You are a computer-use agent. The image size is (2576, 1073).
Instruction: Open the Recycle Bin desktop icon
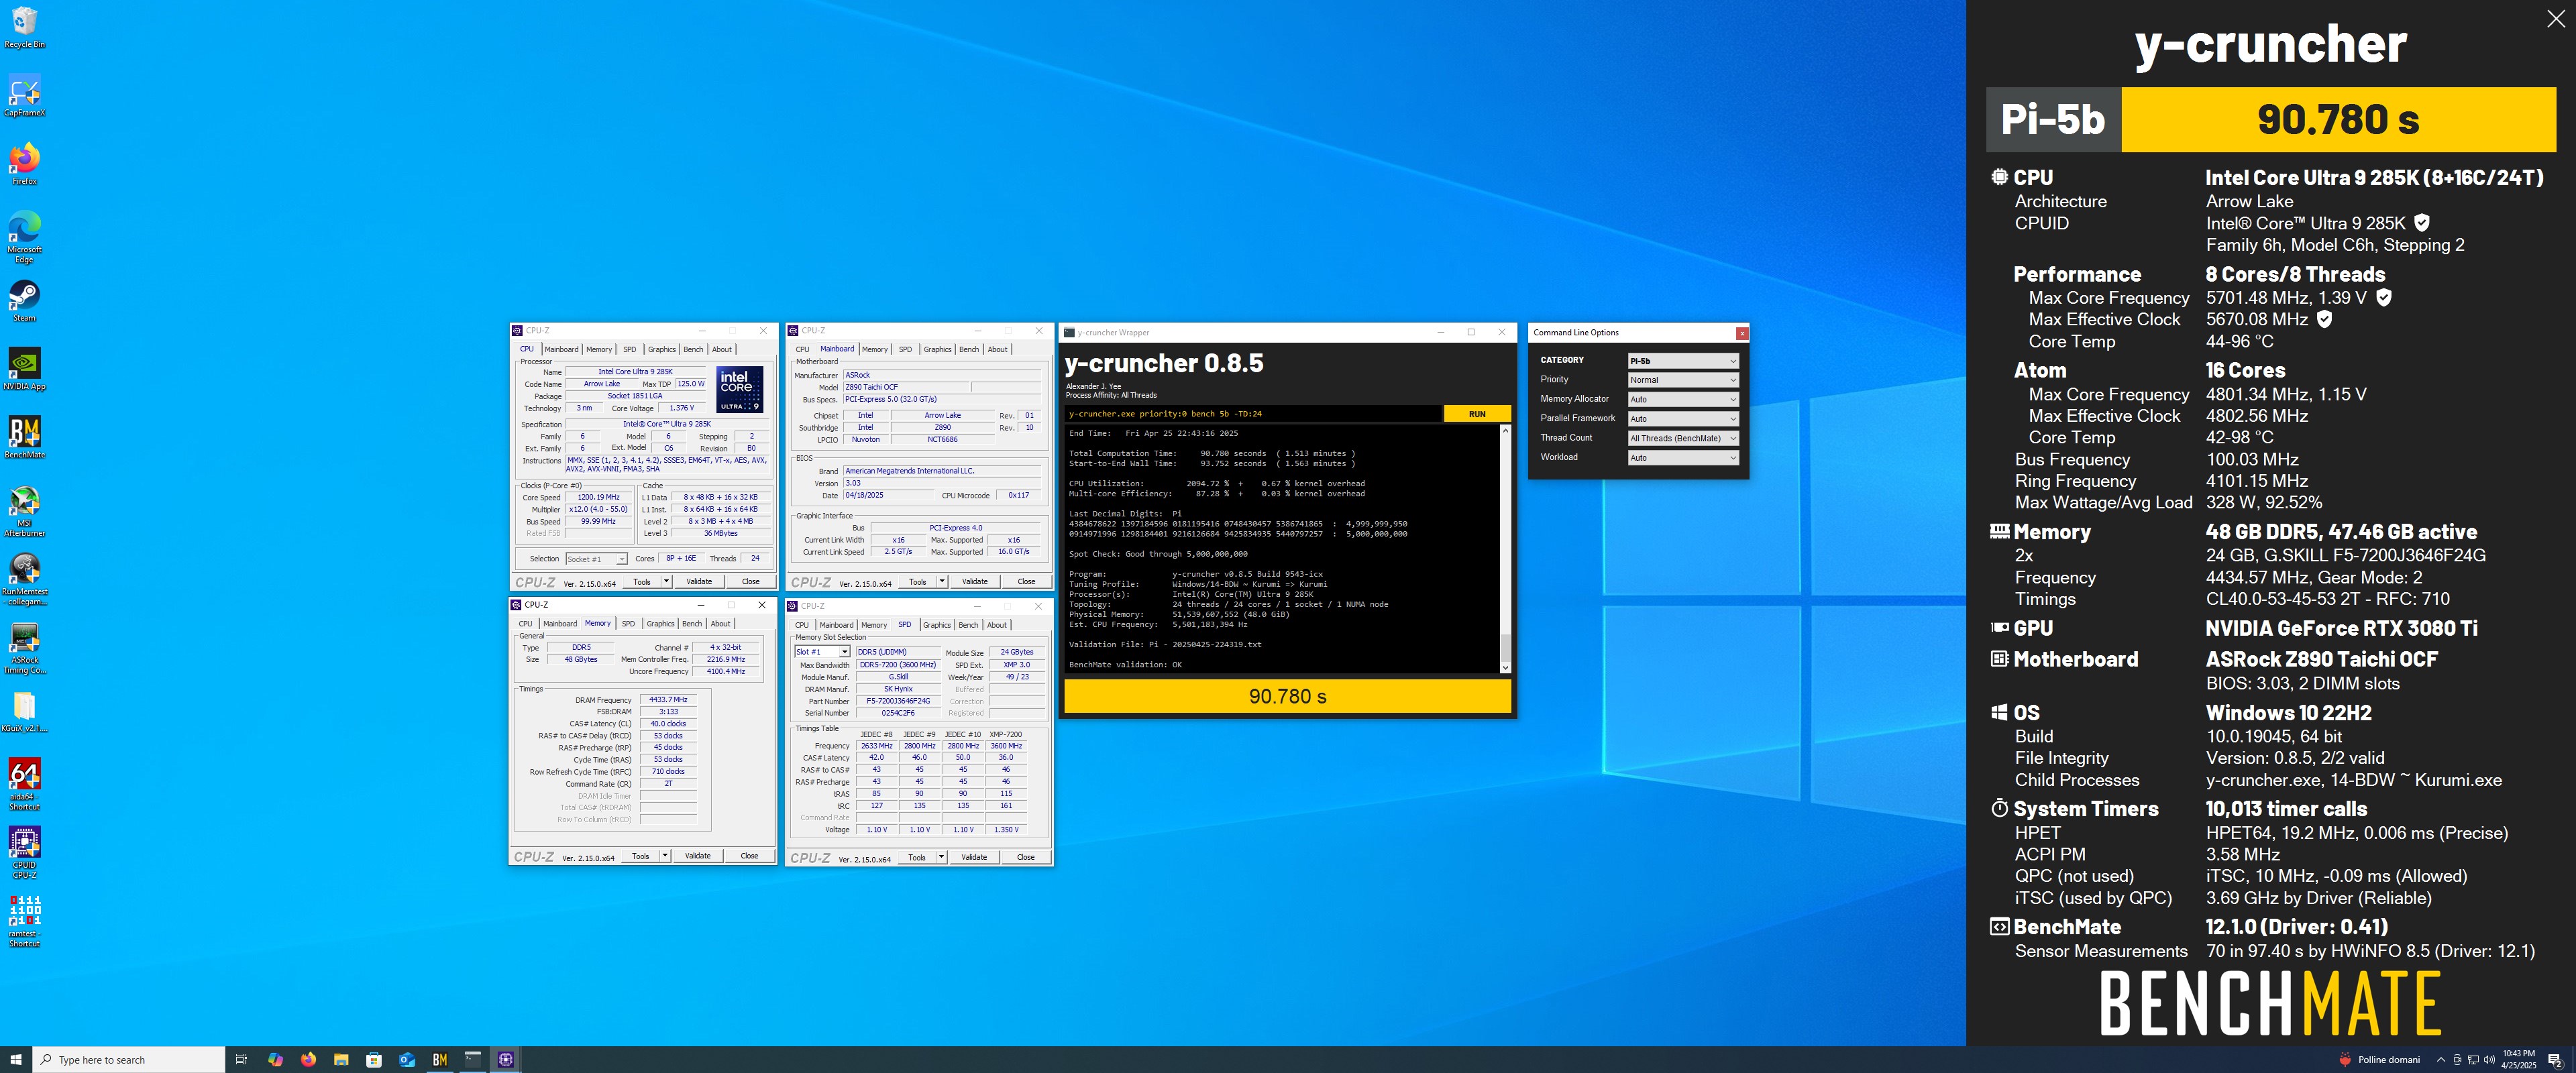24,27
